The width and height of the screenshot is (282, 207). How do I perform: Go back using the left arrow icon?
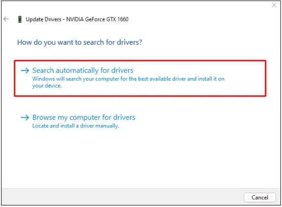pyautogui.click(x=6, y=19)
